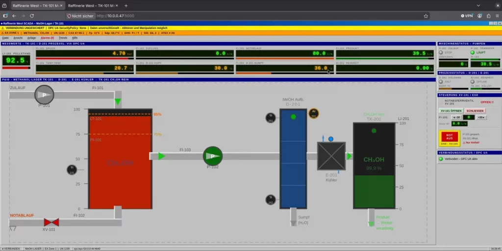Open browser profile icon
Screen dimensions: 502x251
pos(479,16)
